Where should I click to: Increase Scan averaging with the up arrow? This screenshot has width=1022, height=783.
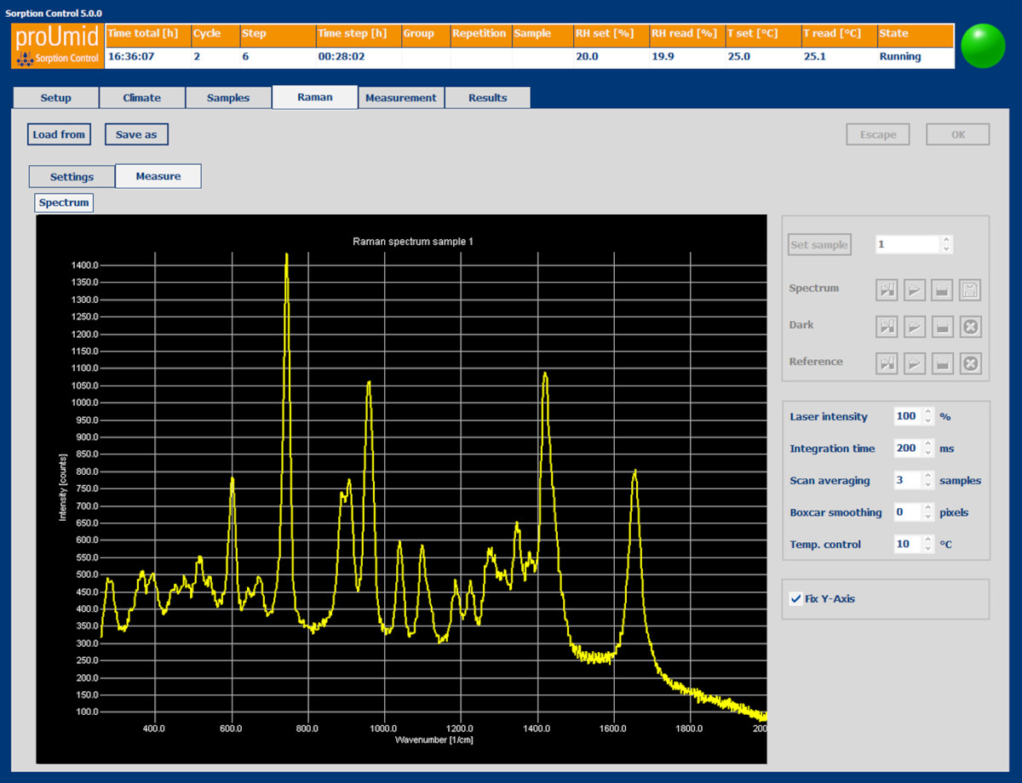pos(928,476)
